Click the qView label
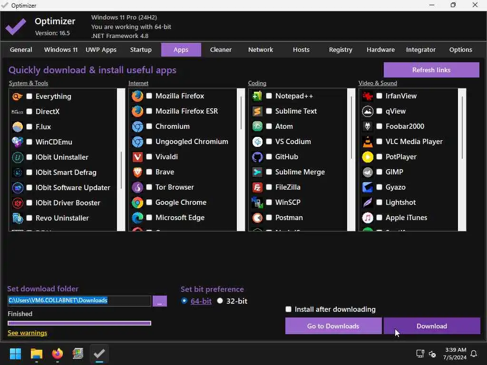This screenshot has width=487, height=365. tap(395, 111)
